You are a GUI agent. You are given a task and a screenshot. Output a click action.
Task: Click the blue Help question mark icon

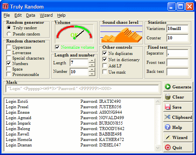tap(168, 127)
